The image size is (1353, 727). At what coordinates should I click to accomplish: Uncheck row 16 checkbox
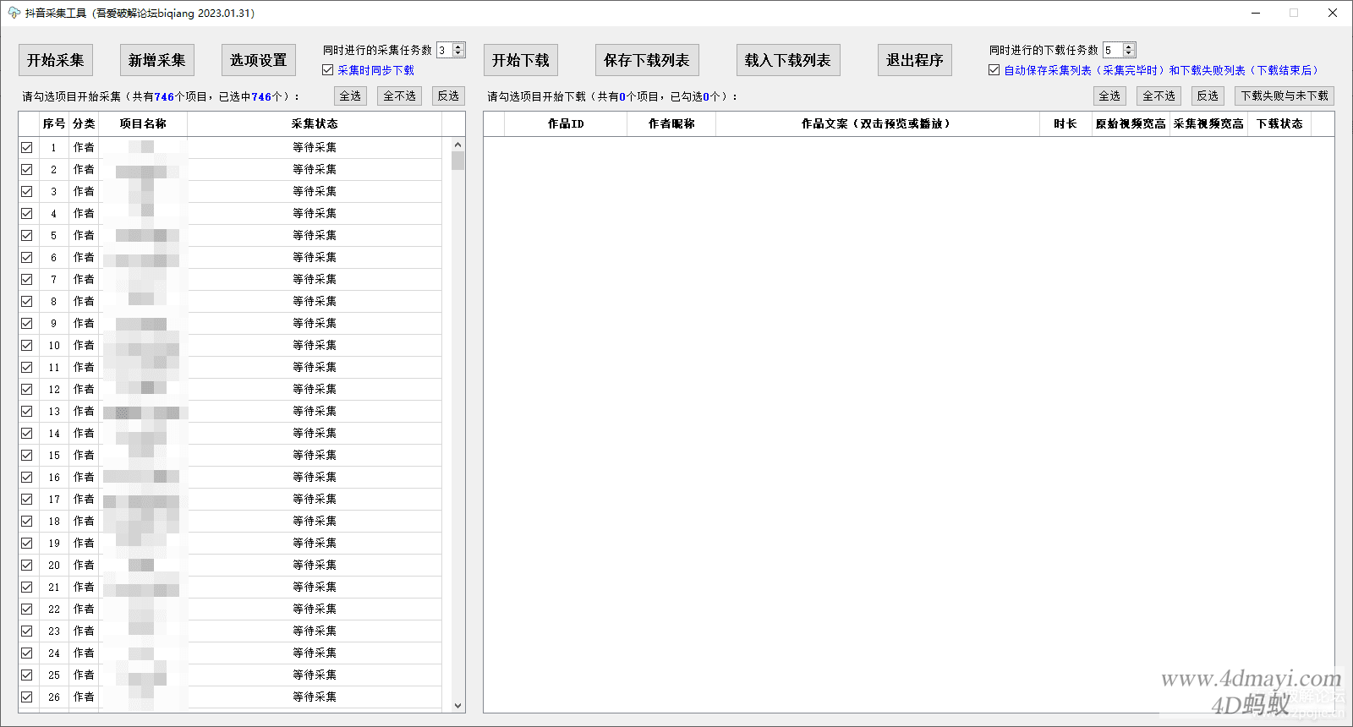coord(27,477)
